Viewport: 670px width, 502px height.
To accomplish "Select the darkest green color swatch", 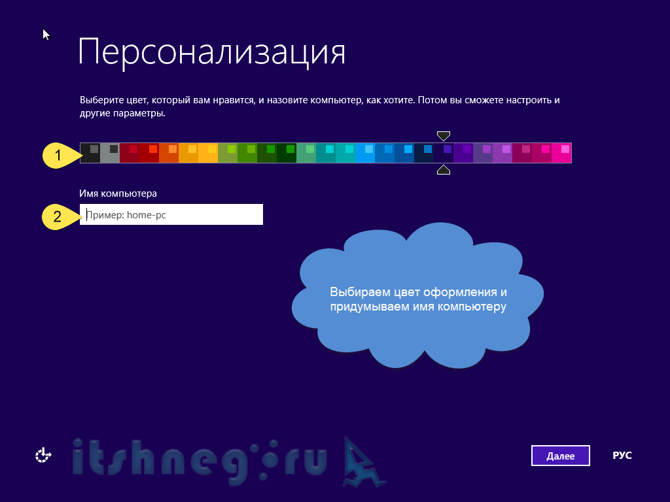I will 287,153.
